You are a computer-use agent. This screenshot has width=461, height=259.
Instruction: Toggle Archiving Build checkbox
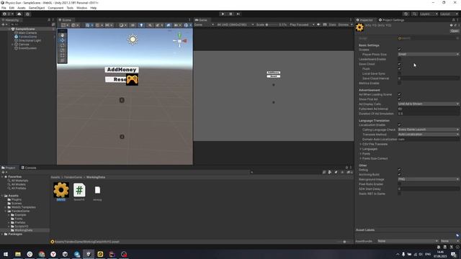point(399,174)
